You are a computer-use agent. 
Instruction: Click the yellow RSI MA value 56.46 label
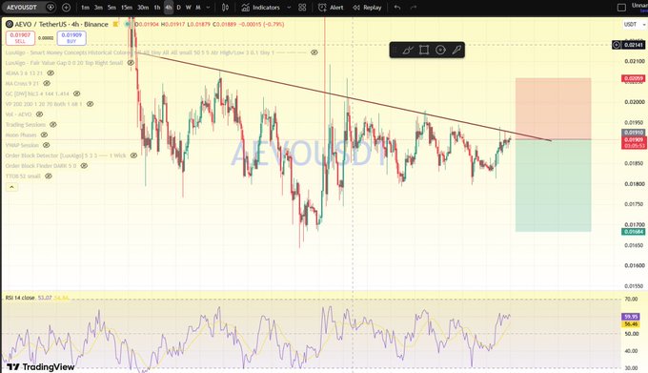(x=631, y=324)
